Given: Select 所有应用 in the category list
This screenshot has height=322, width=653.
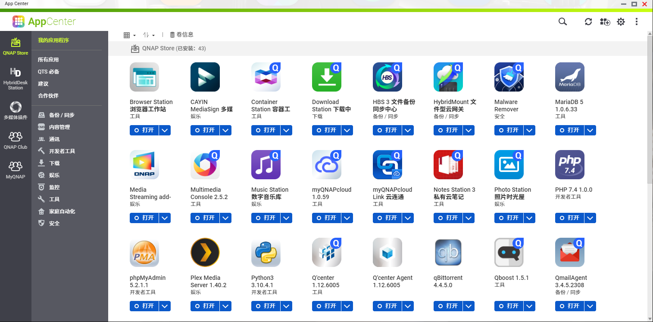Looking at the screenshot, I should pos(48,60).
